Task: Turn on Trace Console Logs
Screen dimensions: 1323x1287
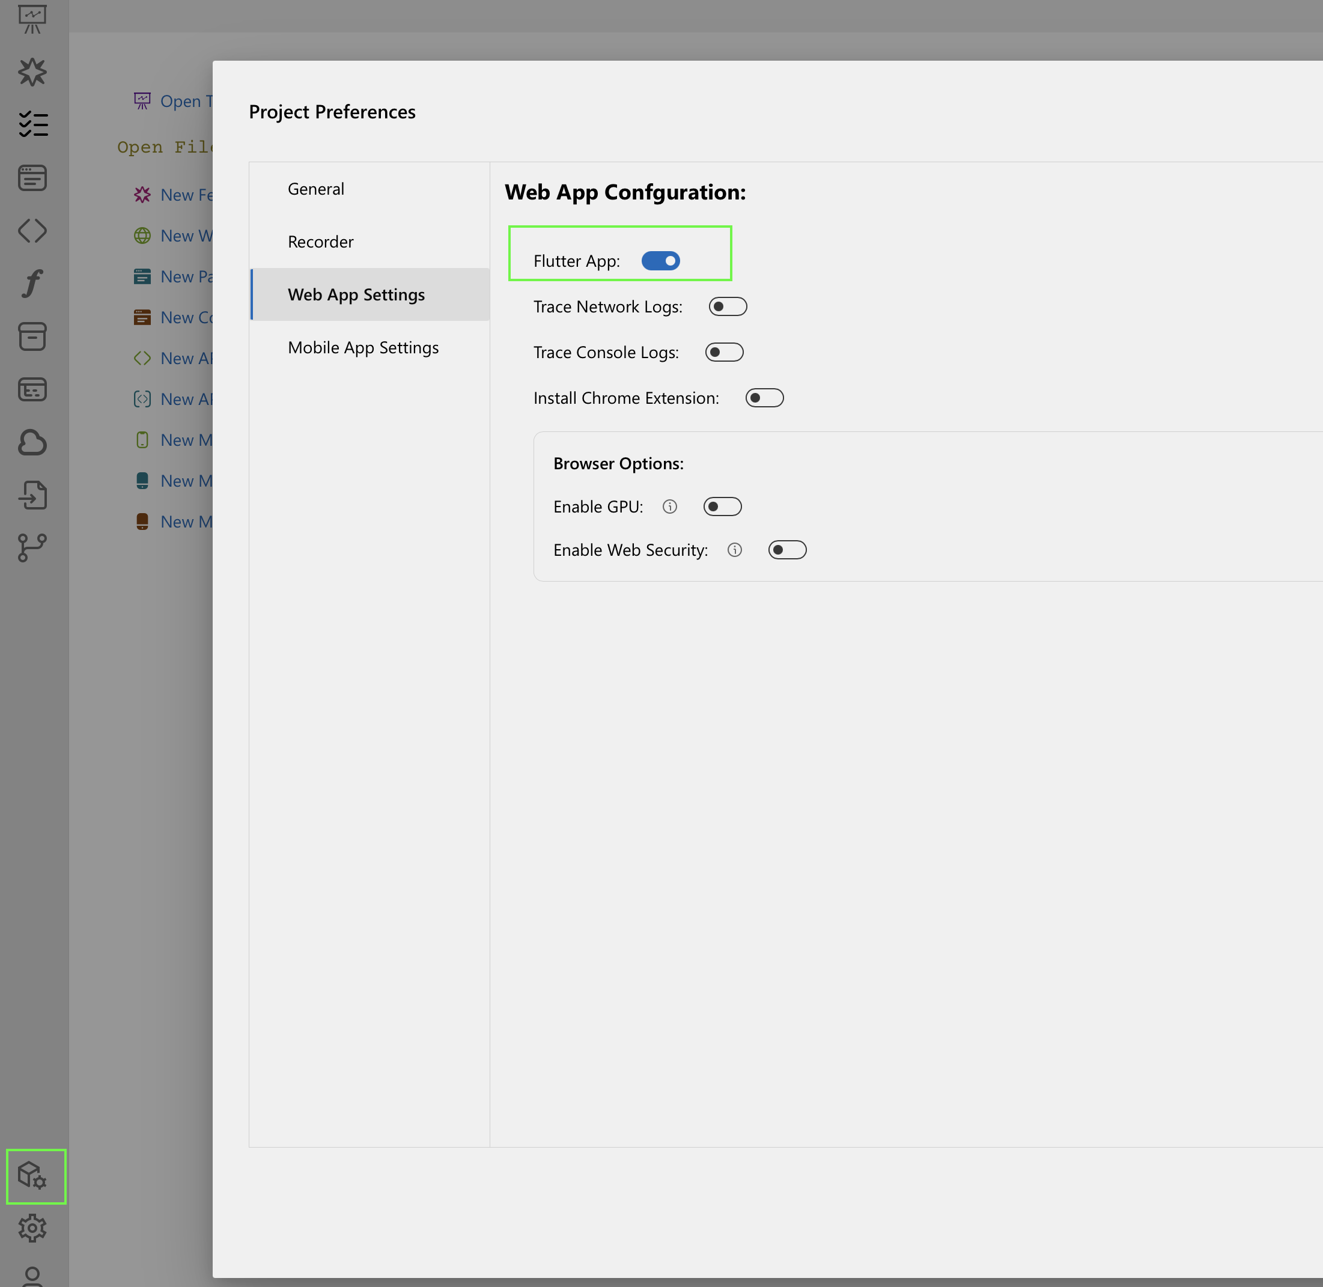Action: click(x=723, y=352)
